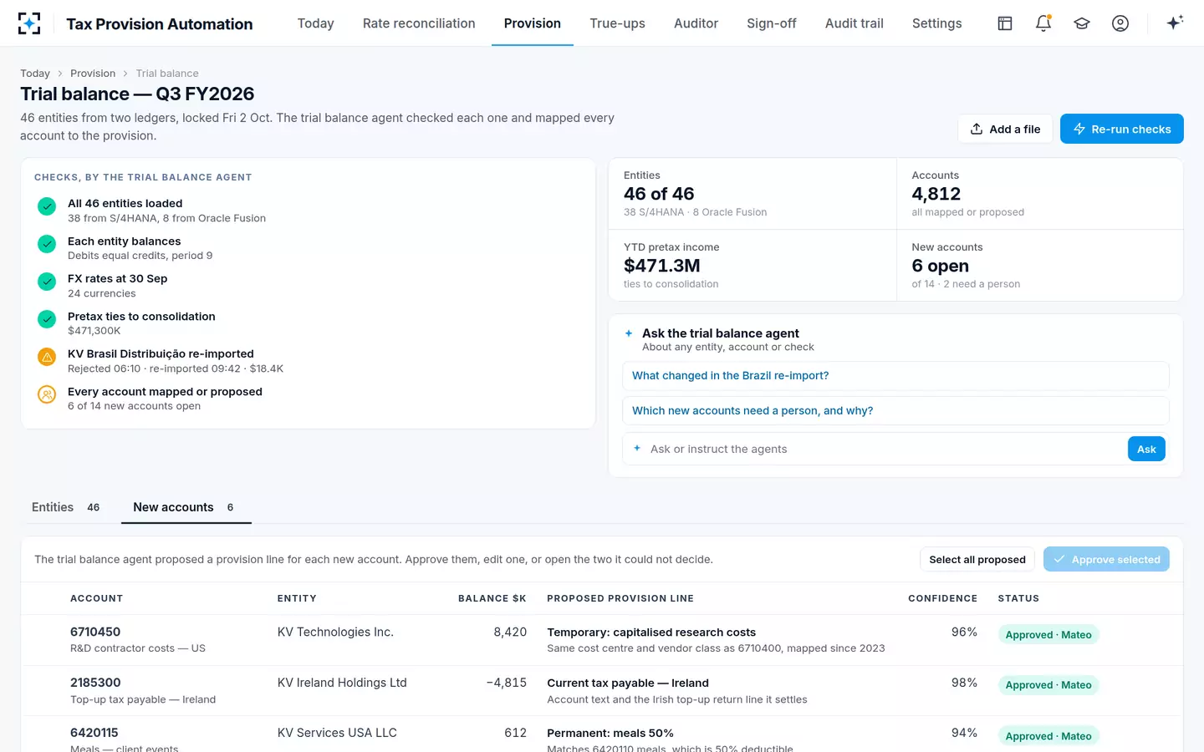Switch to the Entities 46 tab
The width and height of the screenshot is (1204, 752).
click(x=66, y=507)
